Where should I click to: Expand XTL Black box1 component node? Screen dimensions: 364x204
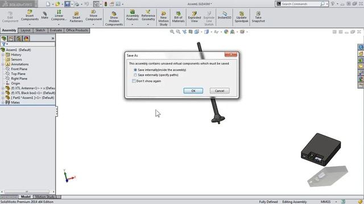pos(3,93)
